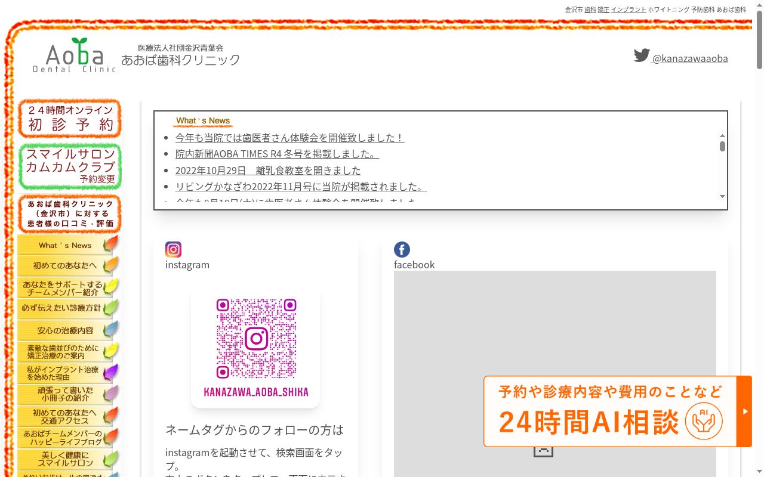This screenshot has height=477, width=764.
Task: Open 交通アクセス menu item
Action: (68, 416)
